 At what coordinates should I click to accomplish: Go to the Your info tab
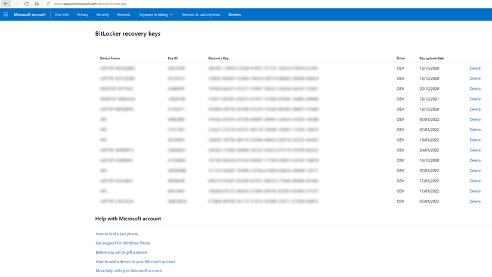pyautogui.click(x=62, y=15)
